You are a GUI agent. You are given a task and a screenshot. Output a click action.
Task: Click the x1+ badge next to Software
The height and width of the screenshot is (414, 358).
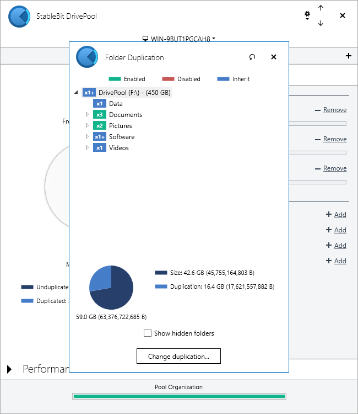pos(100,137)
